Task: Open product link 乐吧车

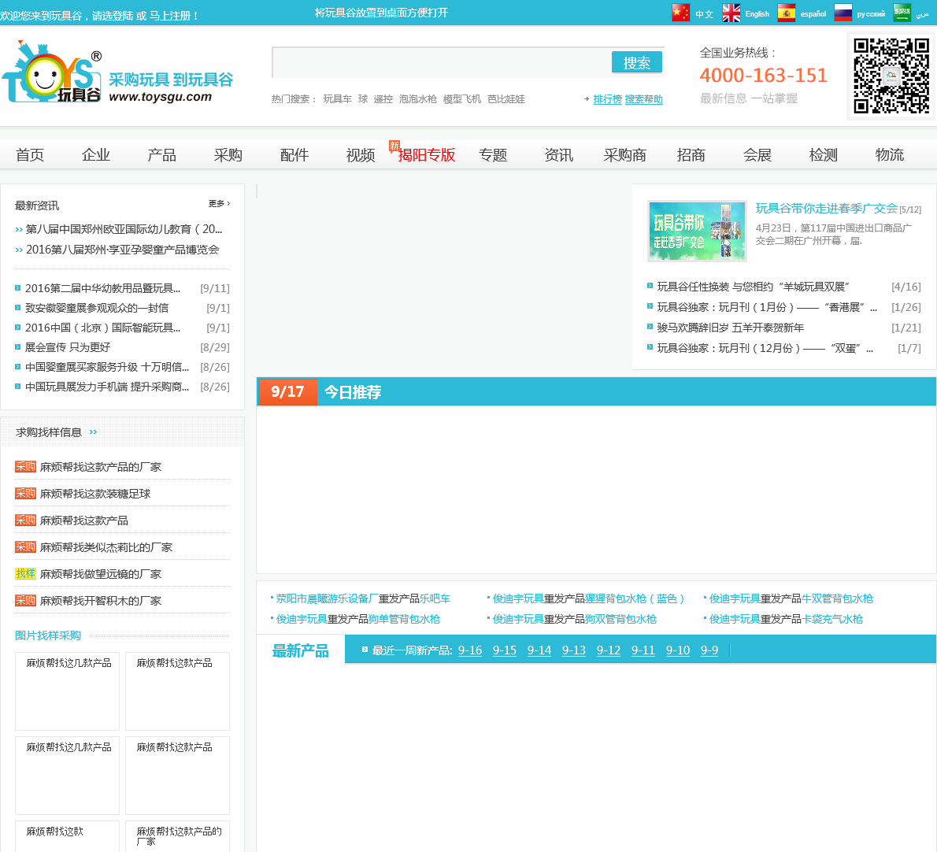Action: click(435, 598)
